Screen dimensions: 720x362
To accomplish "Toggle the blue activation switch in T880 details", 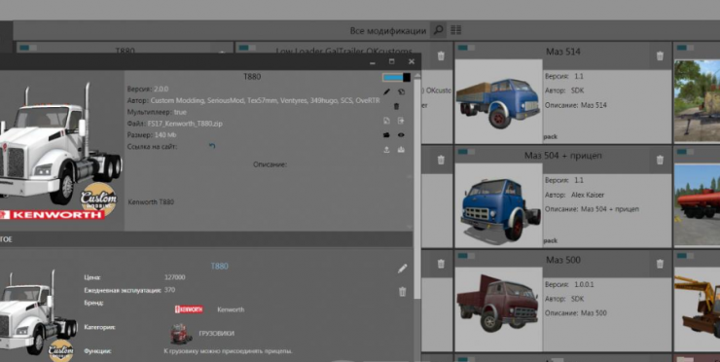I will pos(396,77).
